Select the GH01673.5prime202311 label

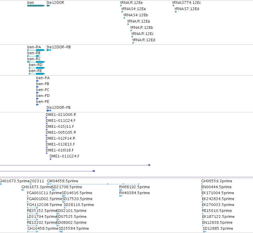tap(22, 181)
